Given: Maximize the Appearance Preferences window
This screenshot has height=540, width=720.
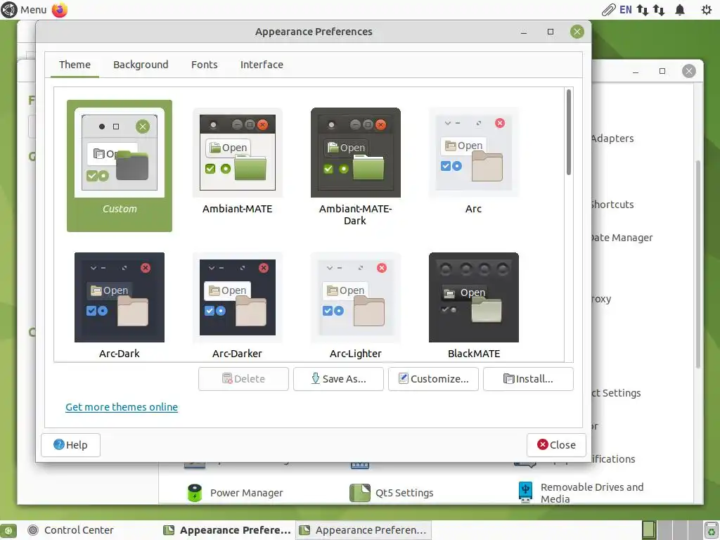Looking at the screenshot, I should [x=551, y=32].
